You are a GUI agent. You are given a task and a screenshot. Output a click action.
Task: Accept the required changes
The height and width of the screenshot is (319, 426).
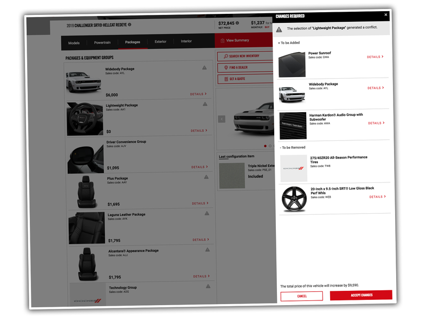[x=362, y=295]
